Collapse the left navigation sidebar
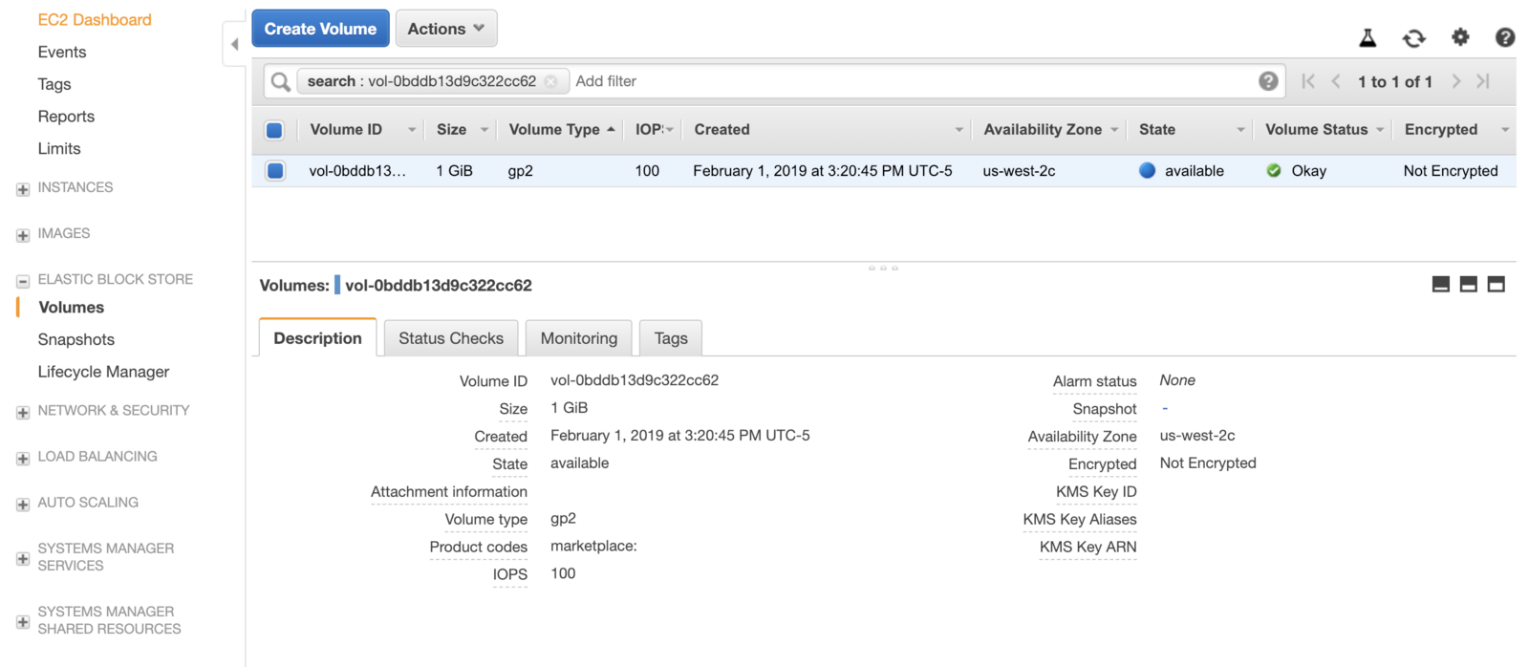This screenshot has width=1529, height=667. [234, 44]
